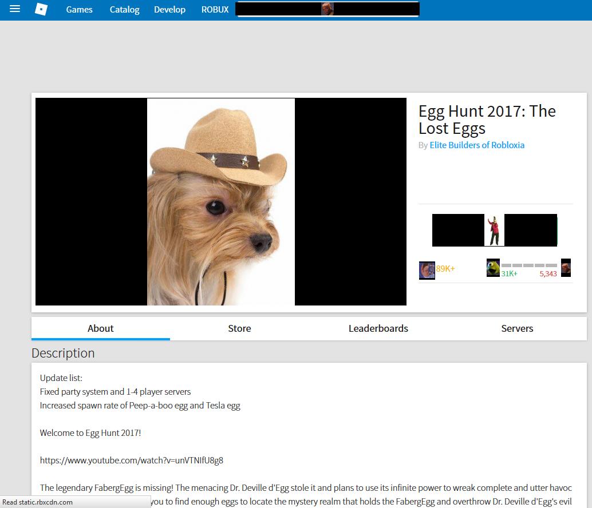Click the Egg Hunt 2017 game title
The height and width of the screenshot is (508, 592).
point(487,120)
